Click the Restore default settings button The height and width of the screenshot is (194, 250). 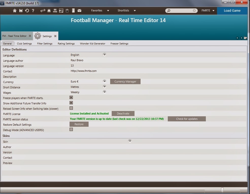[x=79, y=124]
